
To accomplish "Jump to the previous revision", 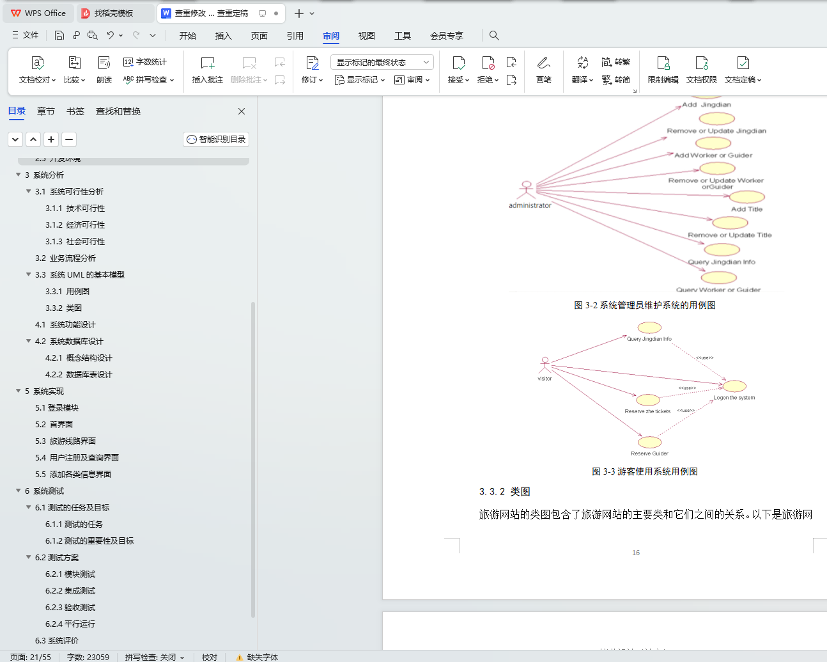I will point(511,62).
